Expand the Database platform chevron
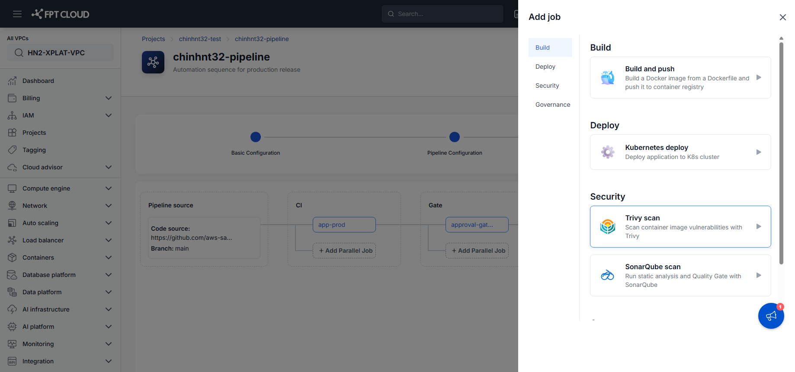Image resolution: width=795 pixels, height=372 pixels. click(109, 275)
